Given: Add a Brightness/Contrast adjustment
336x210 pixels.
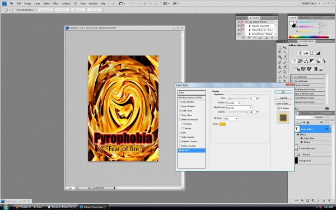Looking at the screenshot, I should (300, 53).
